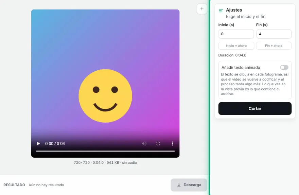Click the green vertical panel divider handle
The height and width of the screenshot is (195, 299).
click(209, 97)
